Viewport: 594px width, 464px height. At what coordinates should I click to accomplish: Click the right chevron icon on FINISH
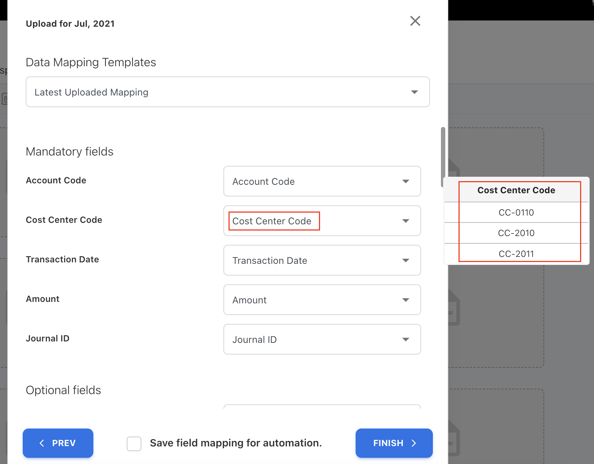(x=414, y=443)
